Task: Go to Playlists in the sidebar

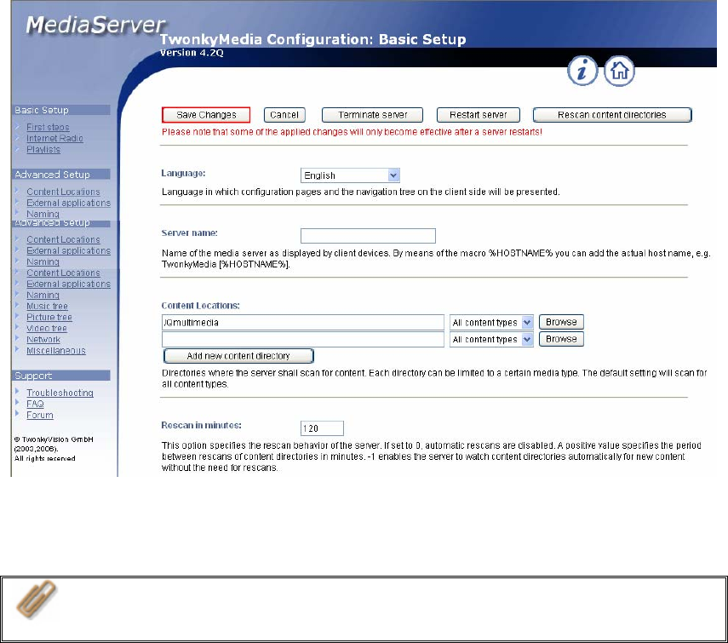Action: [43, 150]
